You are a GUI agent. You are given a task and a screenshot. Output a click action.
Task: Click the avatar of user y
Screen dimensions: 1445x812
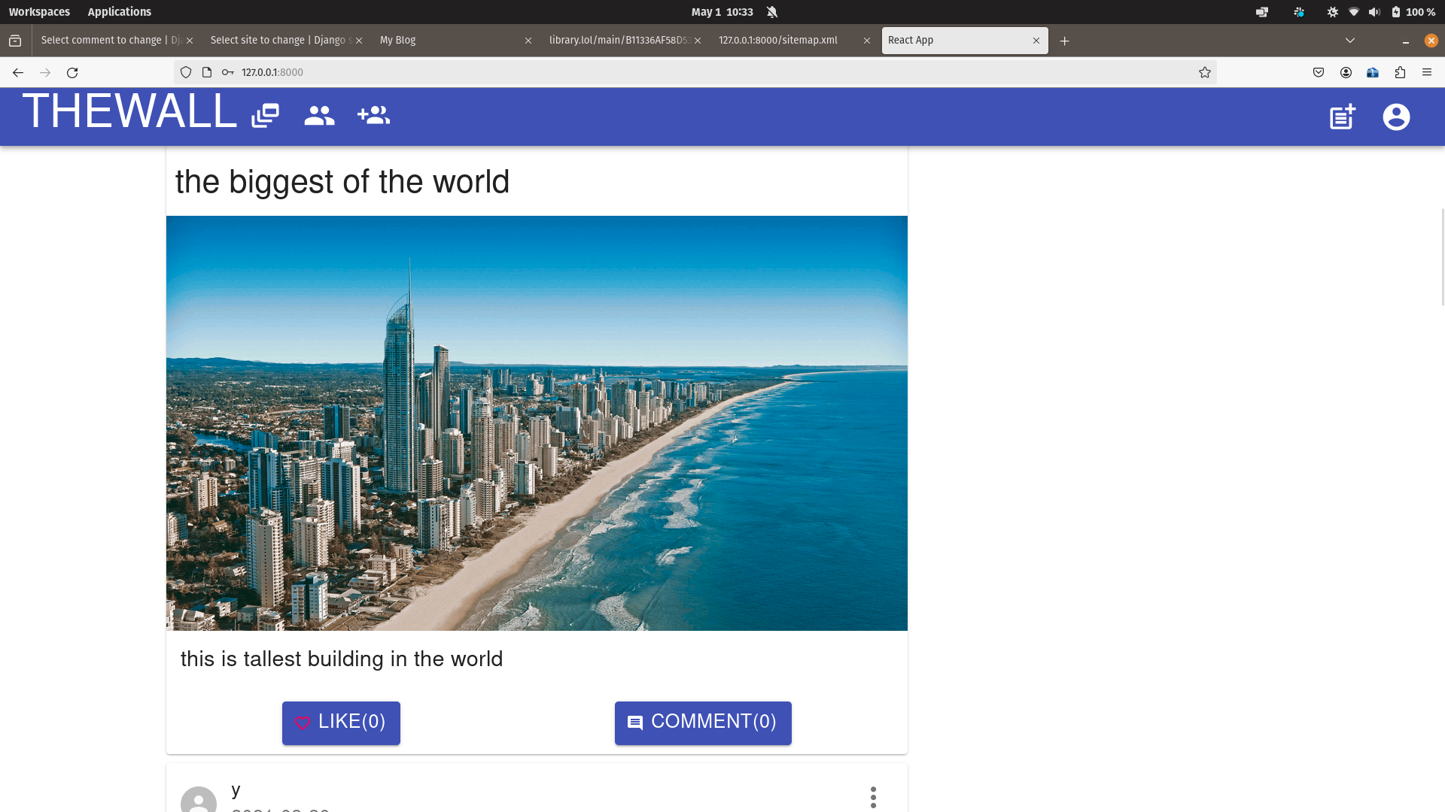(199, 799)
